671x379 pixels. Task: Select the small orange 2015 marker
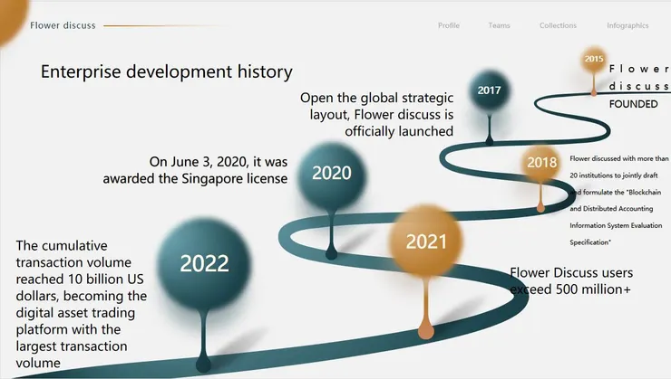pyautogui.click(x=594, y=59)
